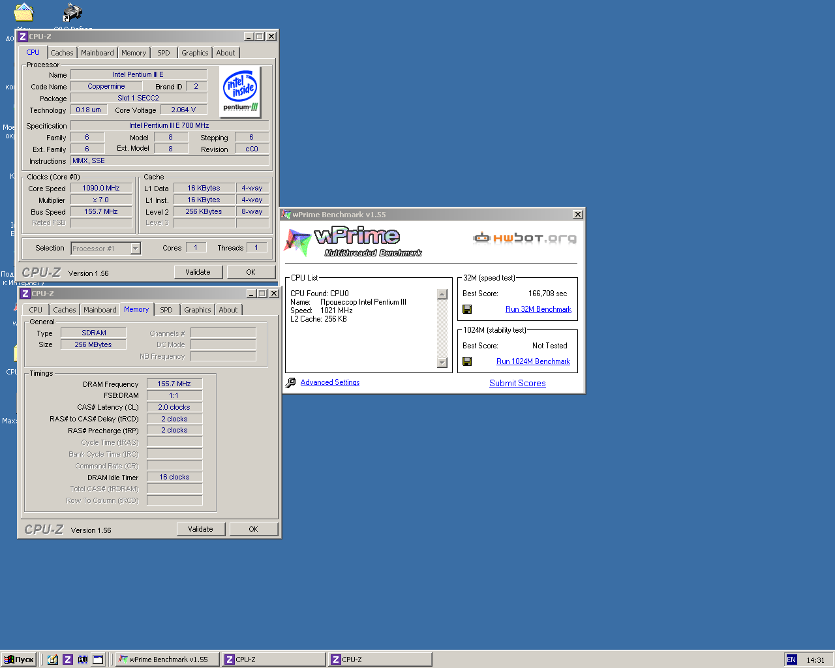The height and width of the screenshot is (668, 835).
Task: Click the system tray clock 14:31
Action: click(815, 660)
